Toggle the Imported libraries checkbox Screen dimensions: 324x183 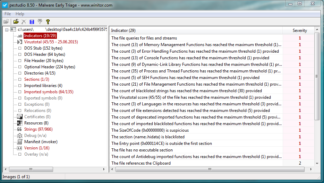20,86
